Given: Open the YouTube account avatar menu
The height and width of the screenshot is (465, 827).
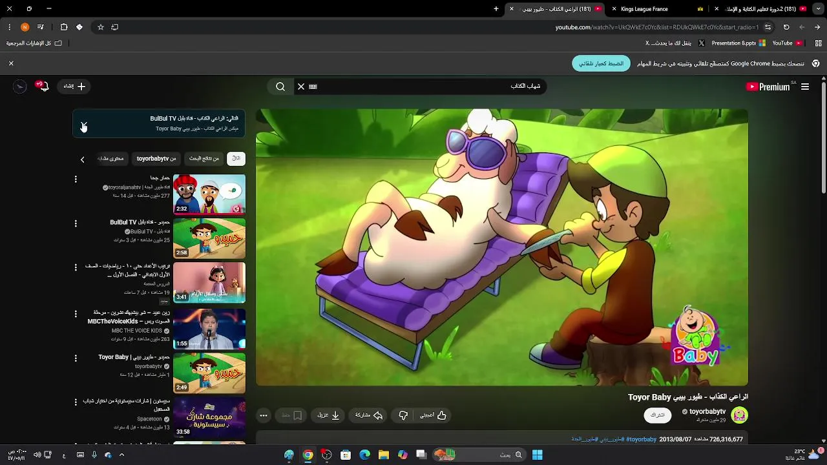Looking at the screenshot, I should (x=20, y=86).
